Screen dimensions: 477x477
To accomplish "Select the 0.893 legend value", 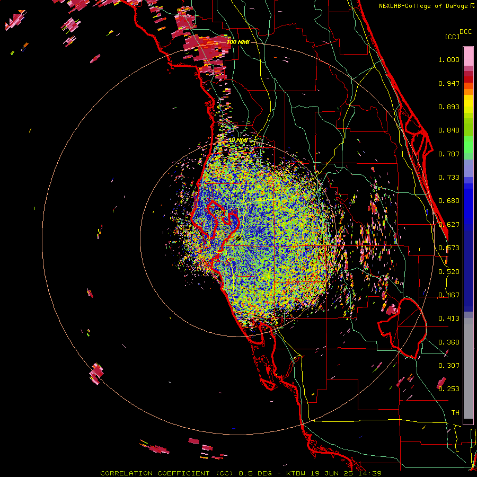I will coord(449,107).
